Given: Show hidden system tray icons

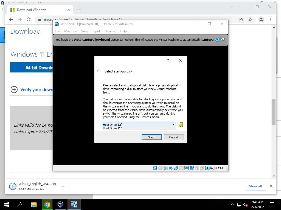Looking at the screenshot, I should coord(232,205).
